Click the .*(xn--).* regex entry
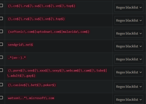 [17, 58]
